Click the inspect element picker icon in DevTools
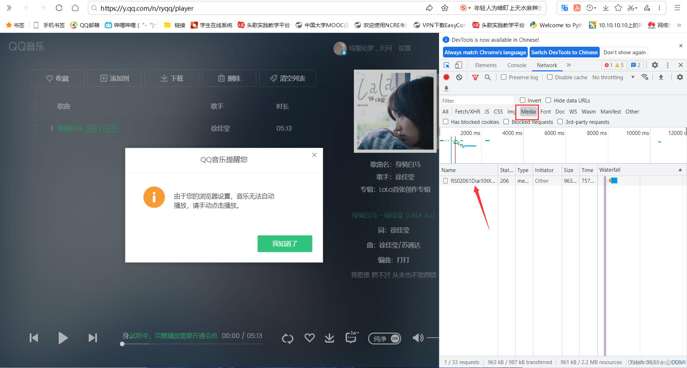The image size is (687, 368). coord(447,65)
